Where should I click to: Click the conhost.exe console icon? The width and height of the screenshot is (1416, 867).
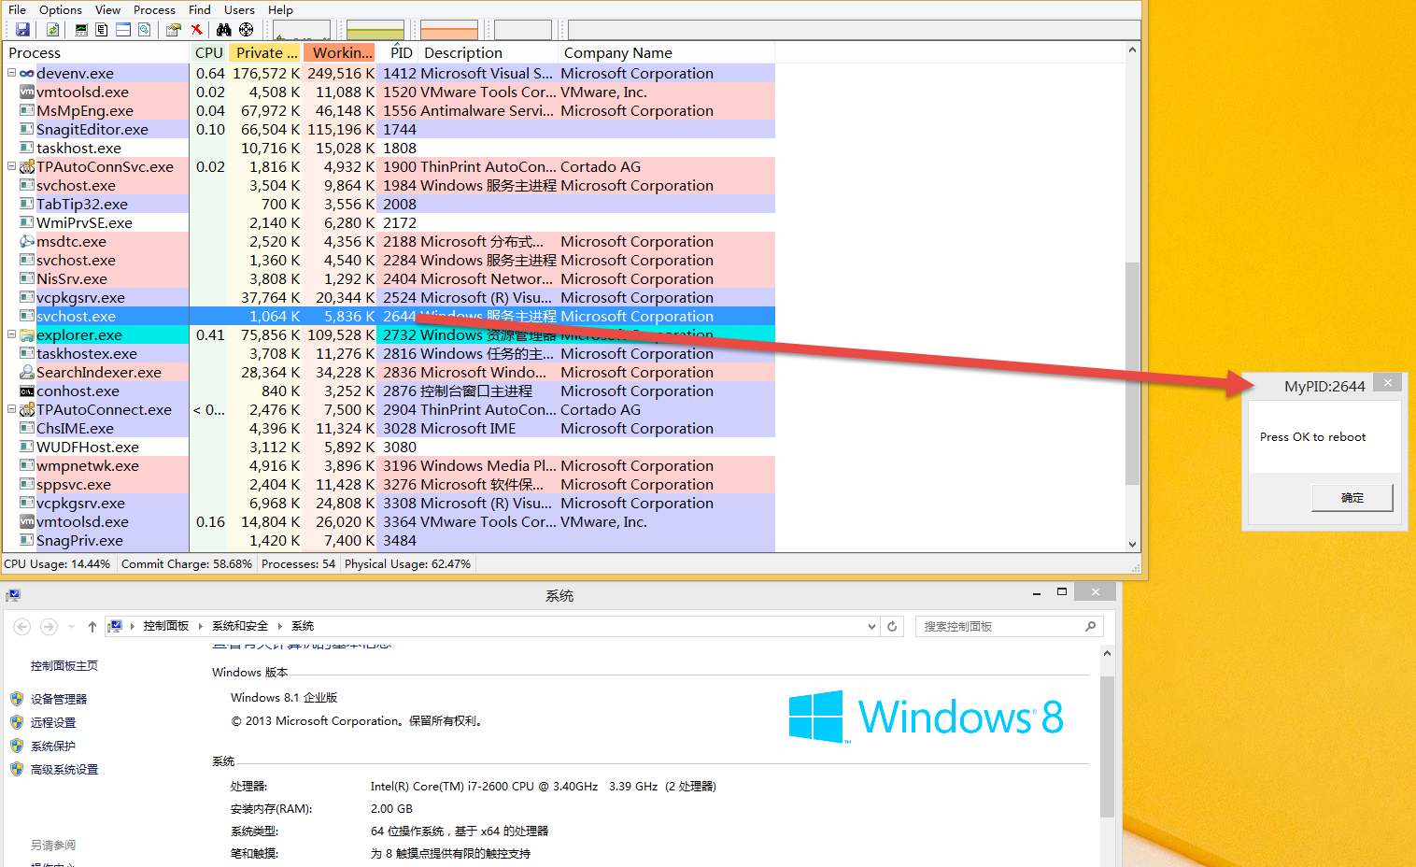pos(27,391)
